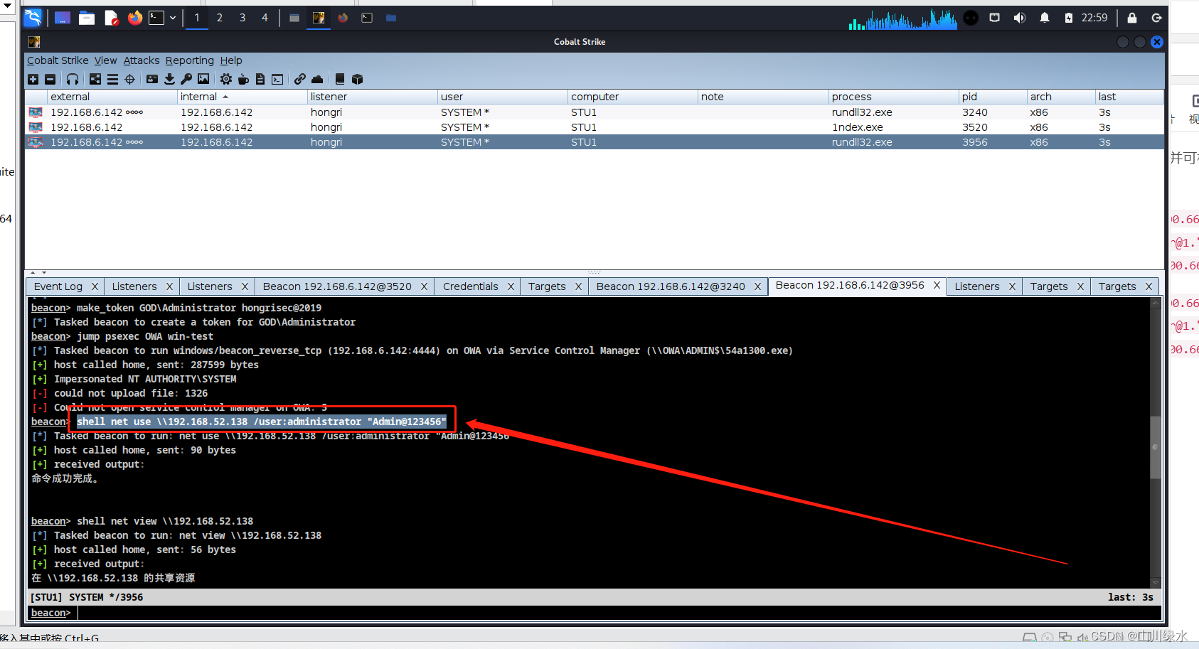Open the file manager folder launcher in the panel
Image resolution: width=1199 pixels, height=649 pixels.
point(87,18)
